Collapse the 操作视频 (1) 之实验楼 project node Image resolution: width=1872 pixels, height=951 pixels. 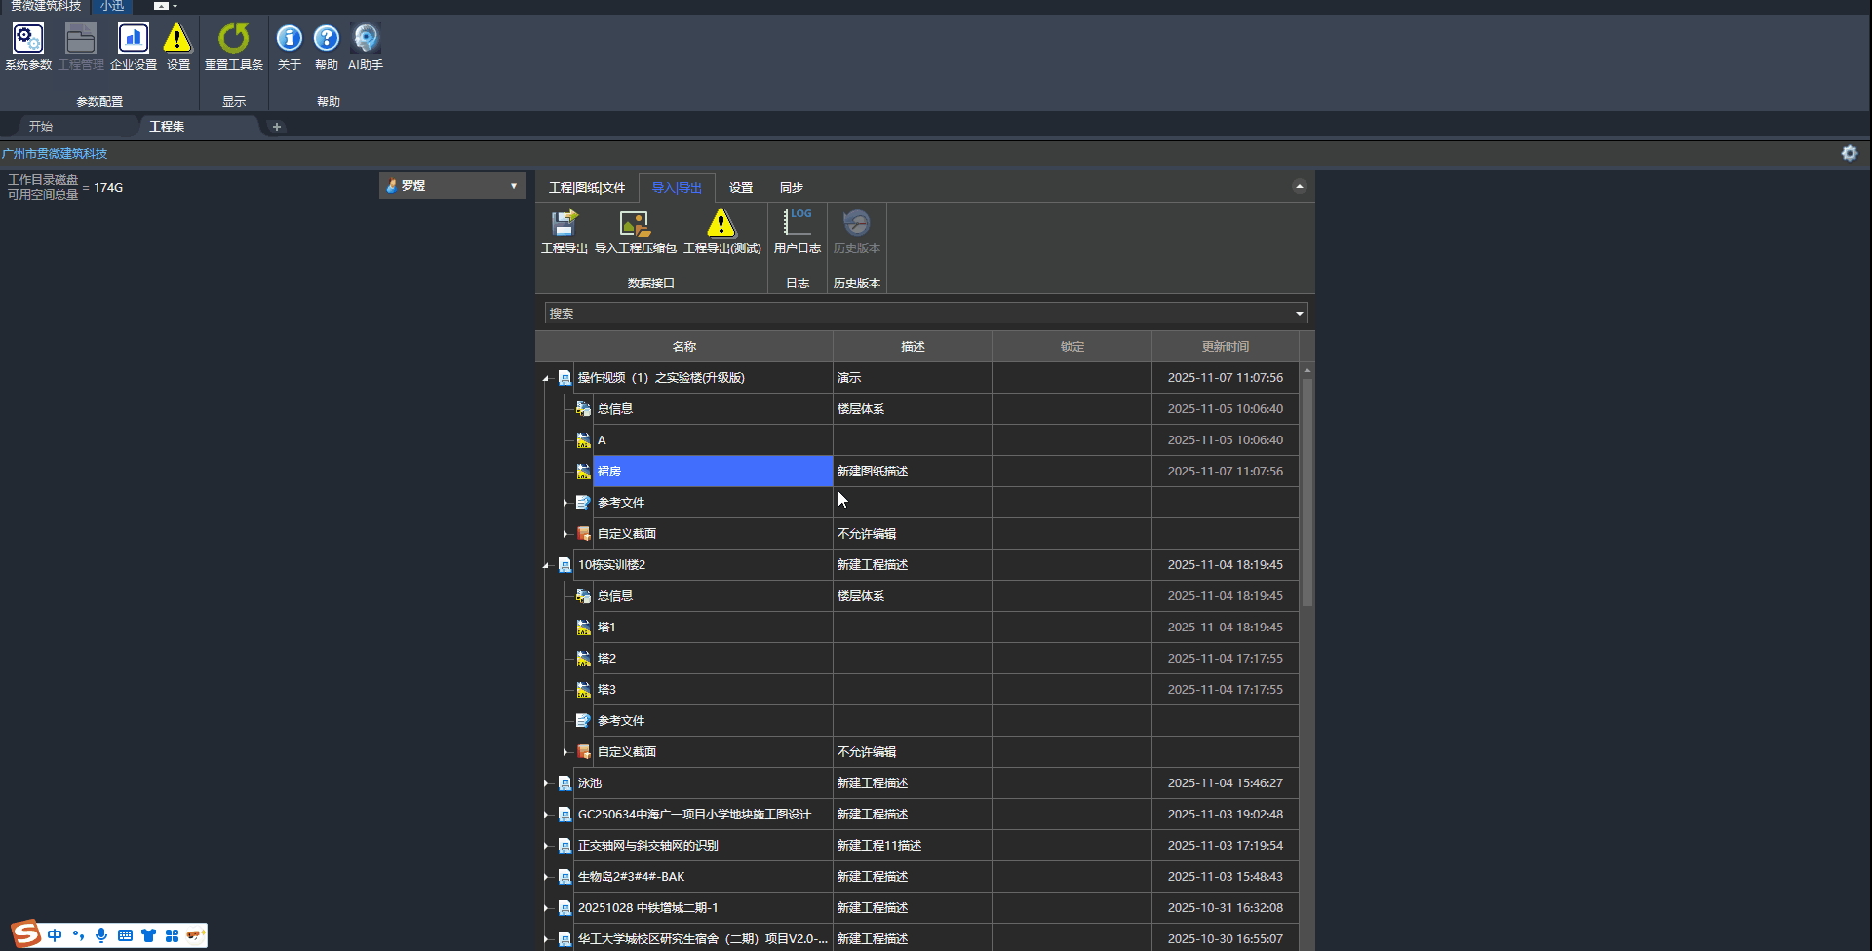coord(546,378)
